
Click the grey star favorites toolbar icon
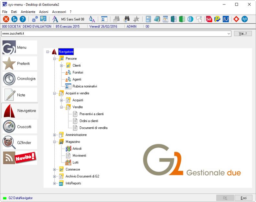coord(136,19)
